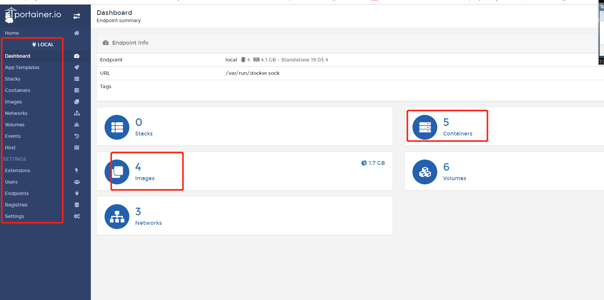Viewport: 604px width, 300px height.
Task: Open the 5 Containers dashboard tile label
Action: tap(457, 134)
